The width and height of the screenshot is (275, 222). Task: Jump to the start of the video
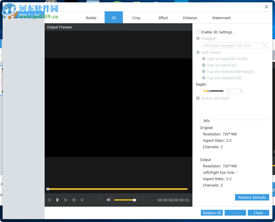click(x=50, y=200)
